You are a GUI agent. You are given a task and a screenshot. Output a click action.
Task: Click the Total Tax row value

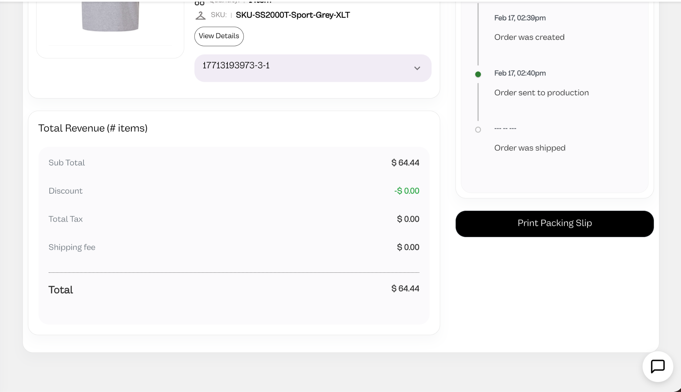[x=408, y=219]
